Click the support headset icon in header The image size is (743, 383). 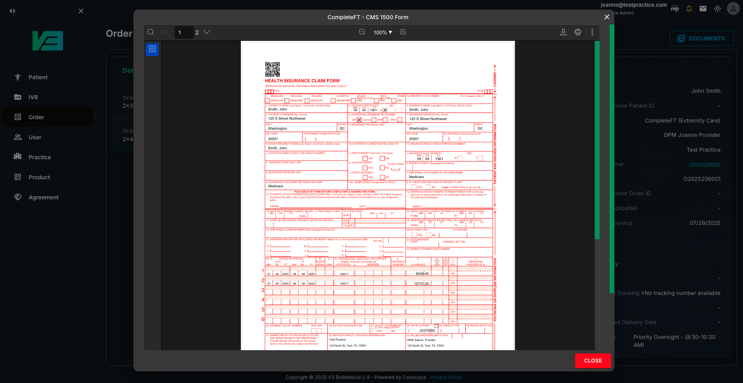675,8
